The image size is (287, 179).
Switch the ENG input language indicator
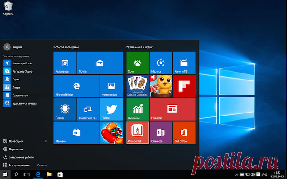click(265, 175)
